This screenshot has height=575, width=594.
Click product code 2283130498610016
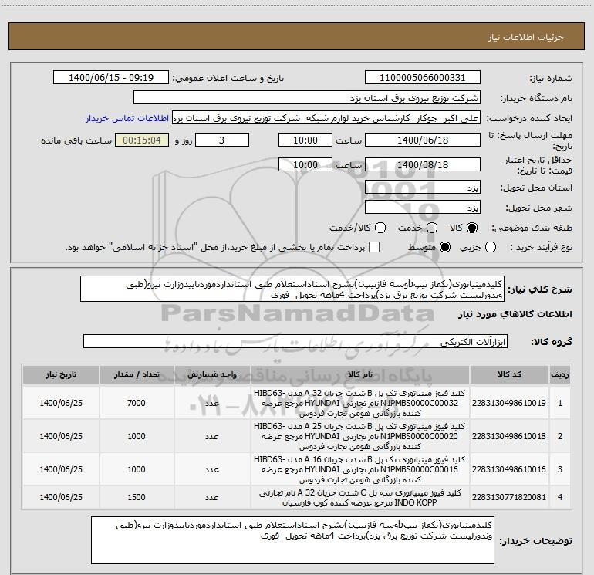coord(509,469)
